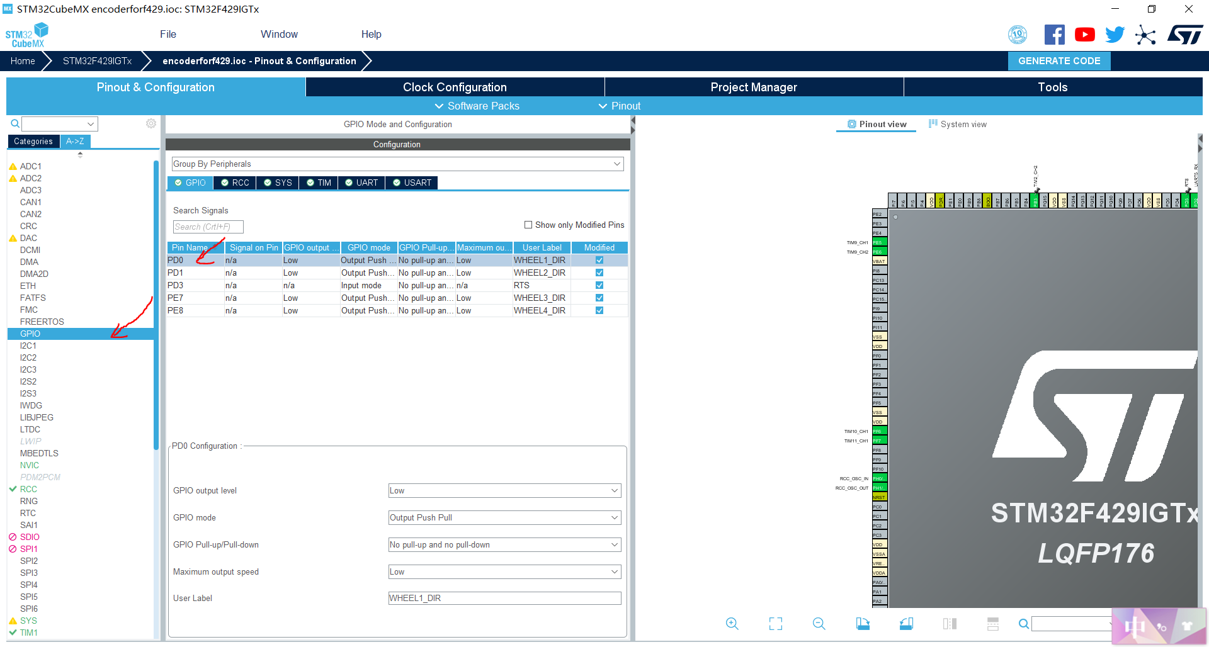Image resolution: width=1209 pixels, height=647 pixels.
Task: Click the ST logo in header
Action: pyautogui.click(x=1185, y=35)
